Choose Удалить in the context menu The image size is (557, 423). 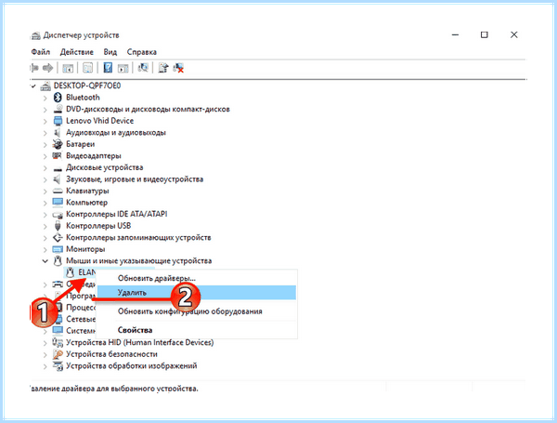197,293
